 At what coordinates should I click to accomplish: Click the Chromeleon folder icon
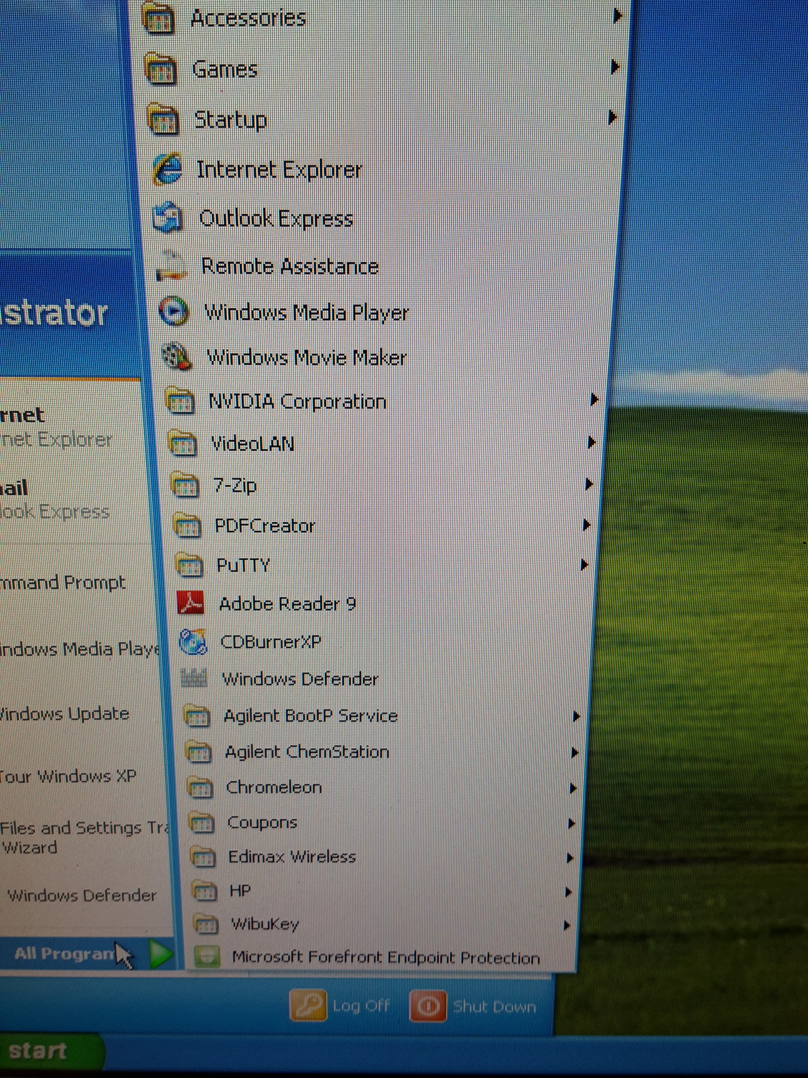pos(200,787)
